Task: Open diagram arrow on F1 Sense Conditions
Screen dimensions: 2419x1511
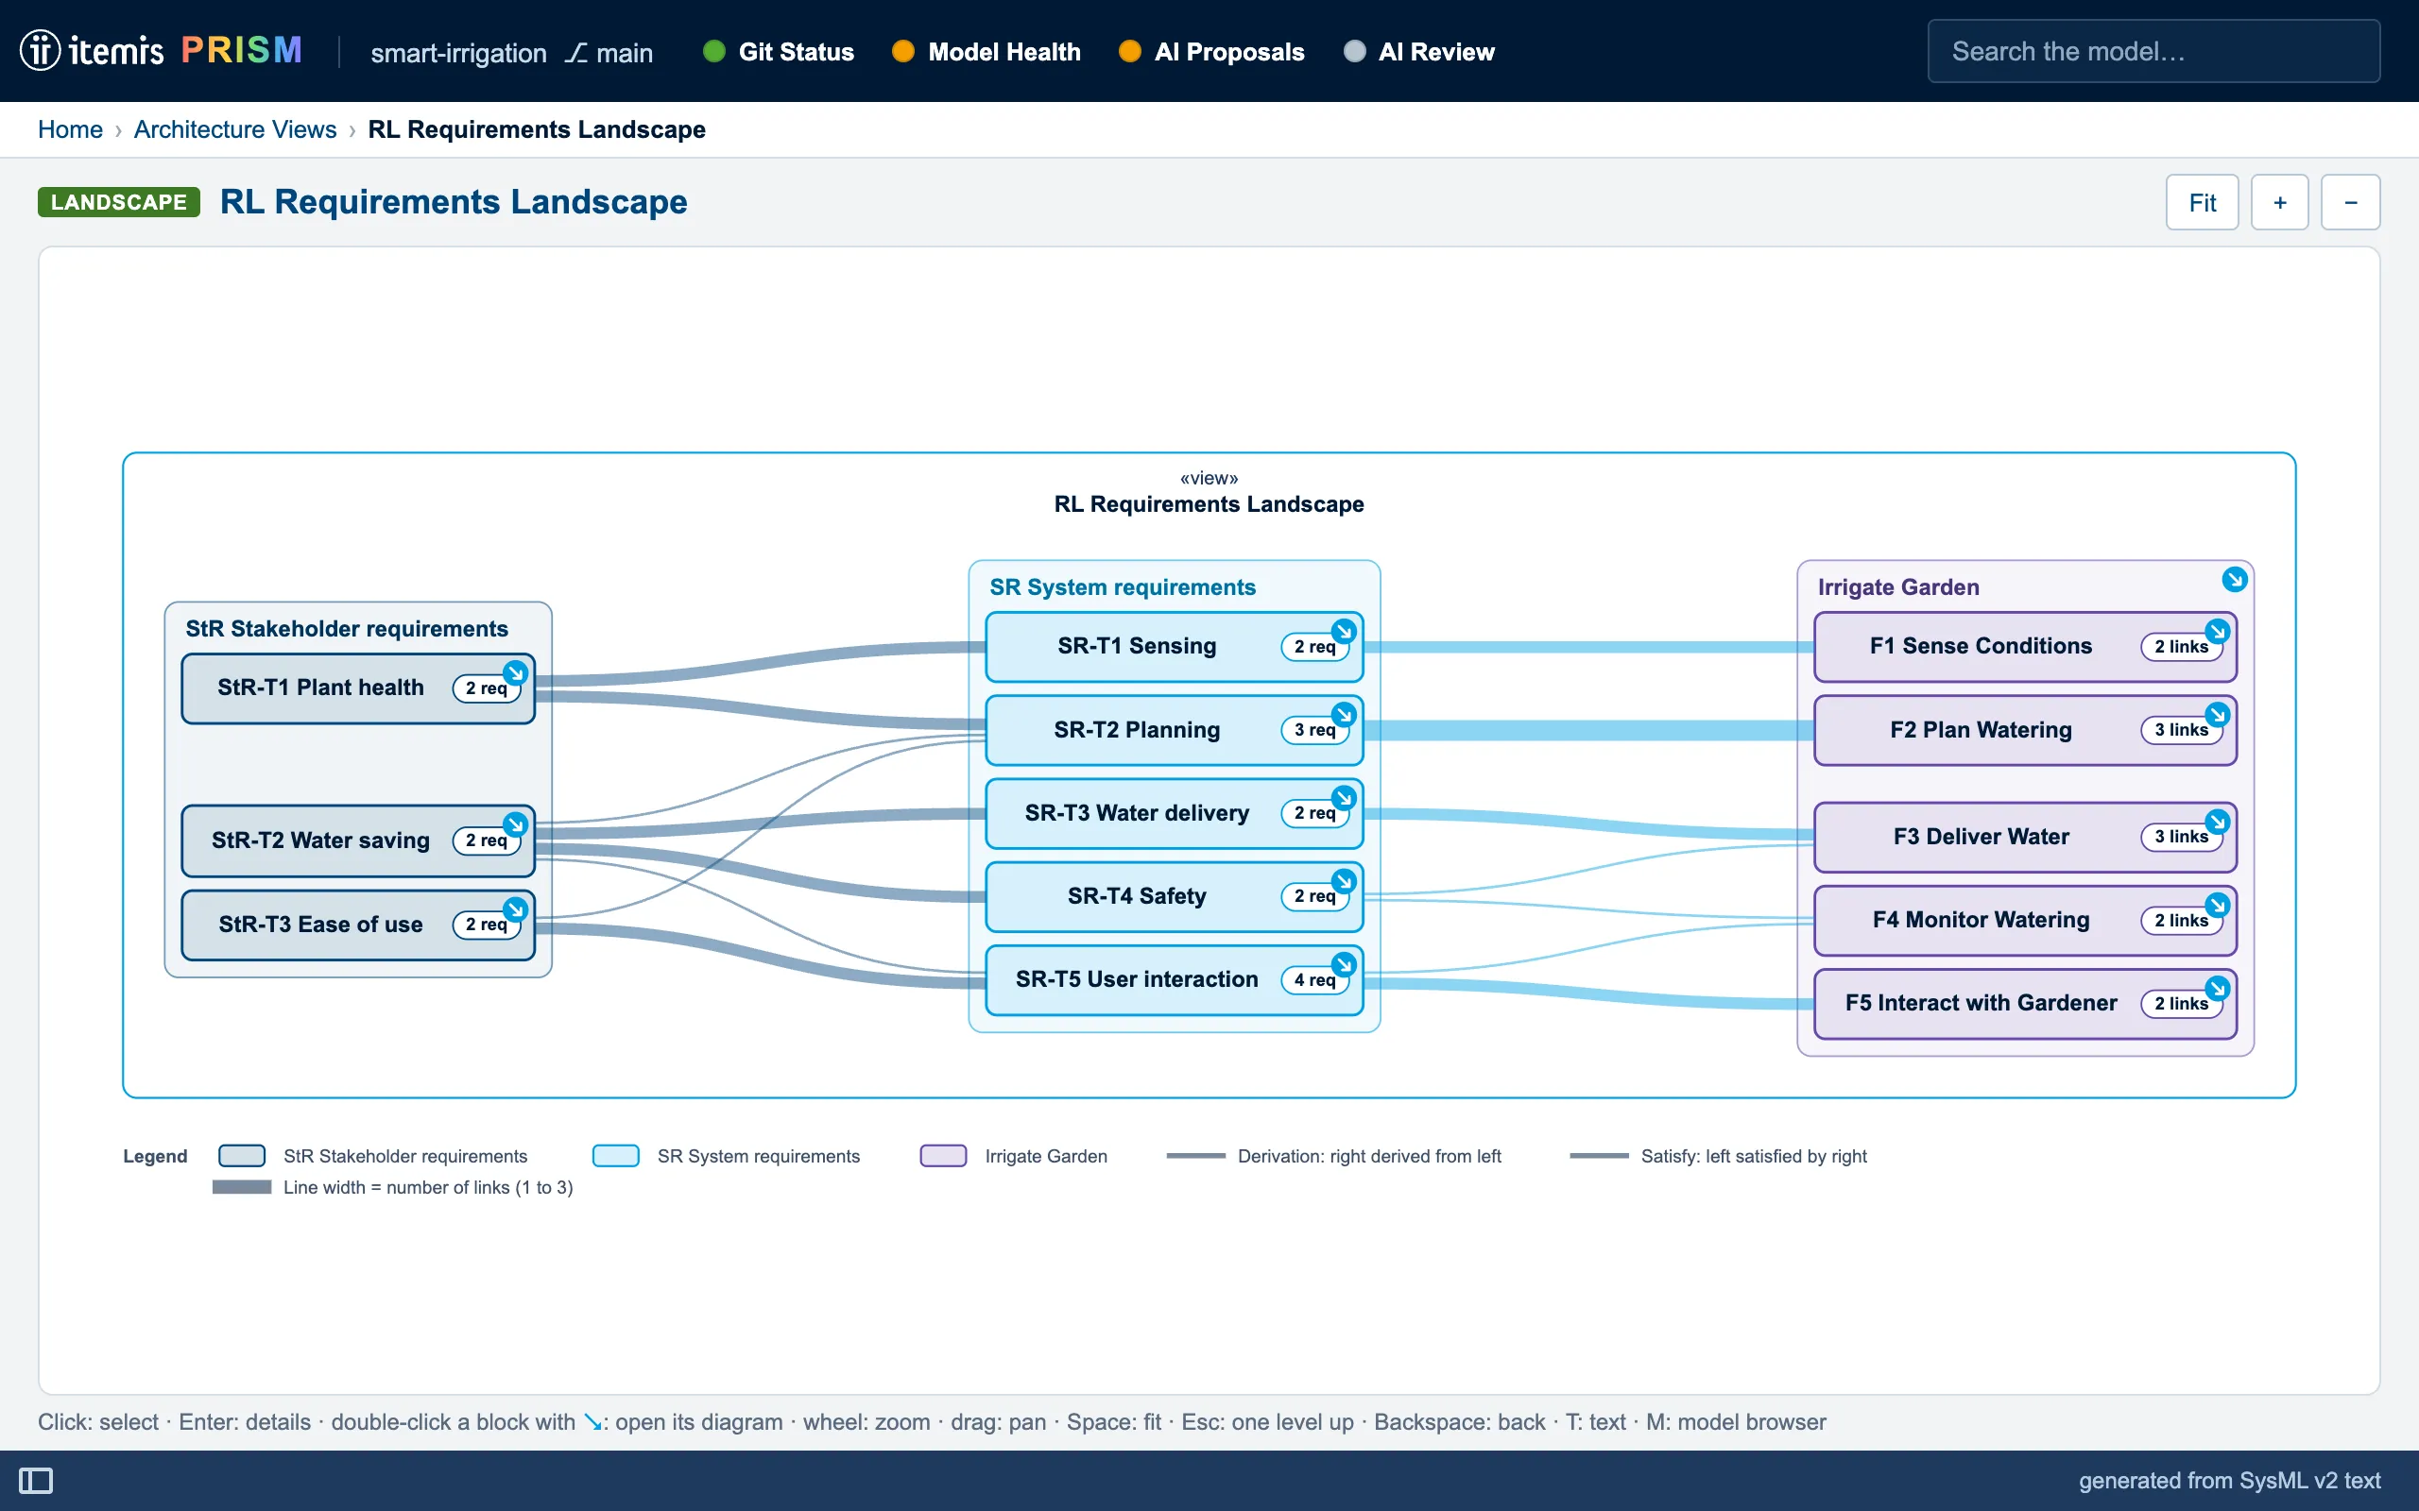Action: click(x=2218, y=632)
